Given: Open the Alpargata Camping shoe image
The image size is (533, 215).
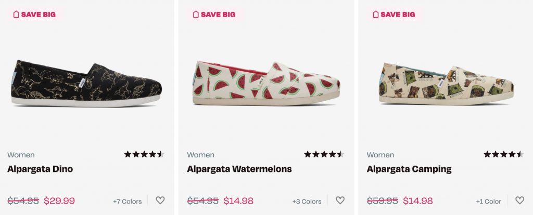Looking at the screenshot, I should tap(446, 84).
